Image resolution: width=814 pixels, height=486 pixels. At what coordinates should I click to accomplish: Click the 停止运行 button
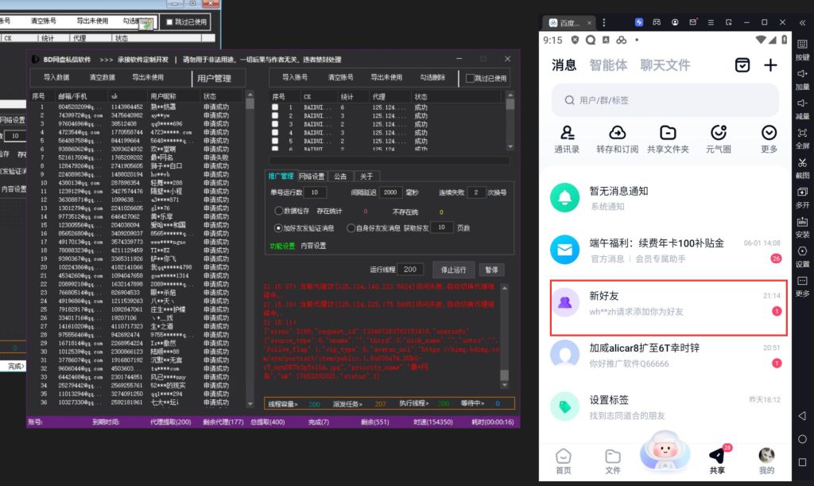coord(454,270)
